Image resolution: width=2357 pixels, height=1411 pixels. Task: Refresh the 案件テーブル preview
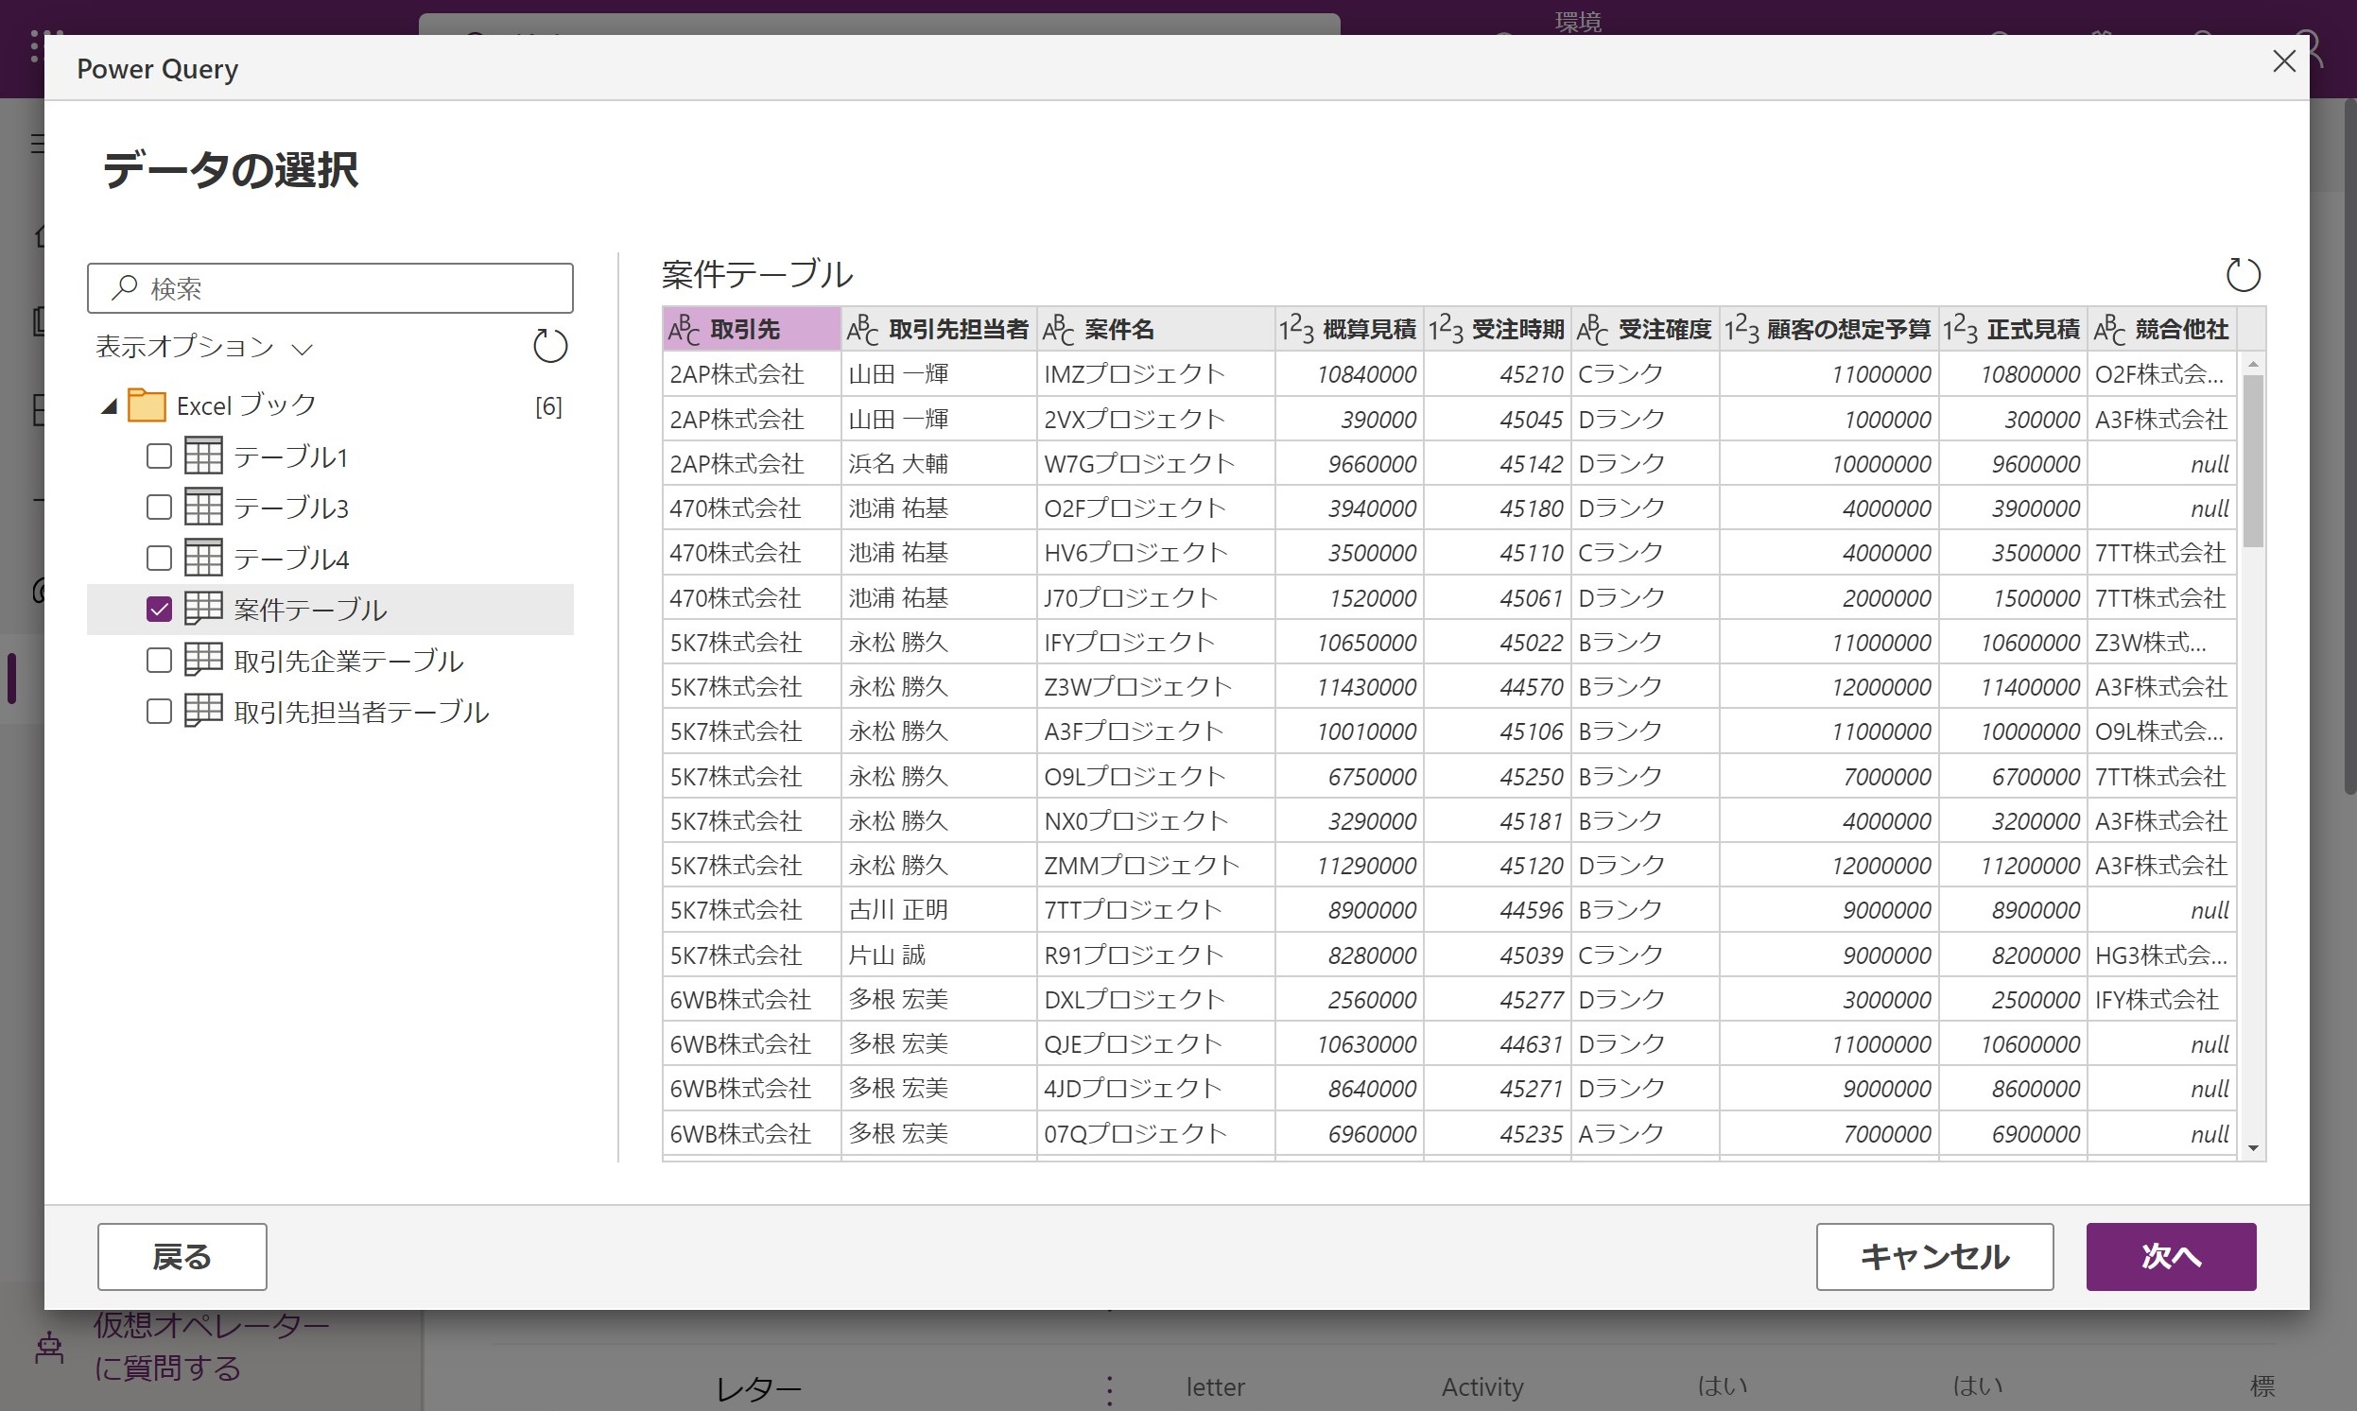[x=2244, y=275]
